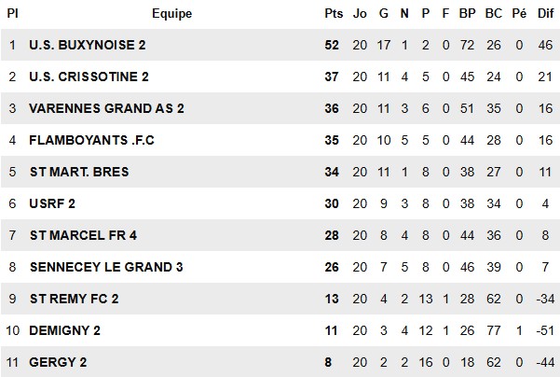Screen dimensions: 560x377
Task: Click the Equipe column header
Action: 171,14
